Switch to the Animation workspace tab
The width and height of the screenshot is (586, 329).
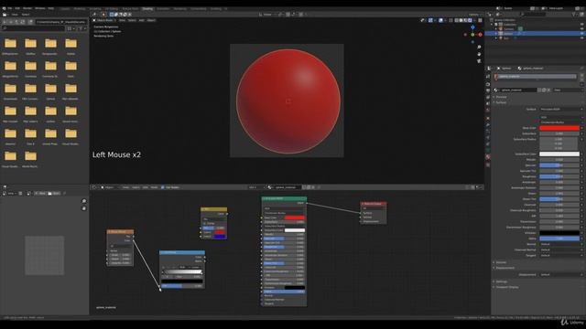(163, 8)
